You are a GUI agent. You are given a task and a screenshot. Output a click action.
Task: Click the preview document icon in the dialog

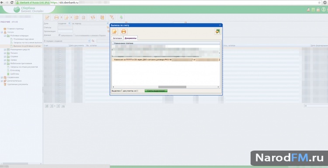point(115,32)
